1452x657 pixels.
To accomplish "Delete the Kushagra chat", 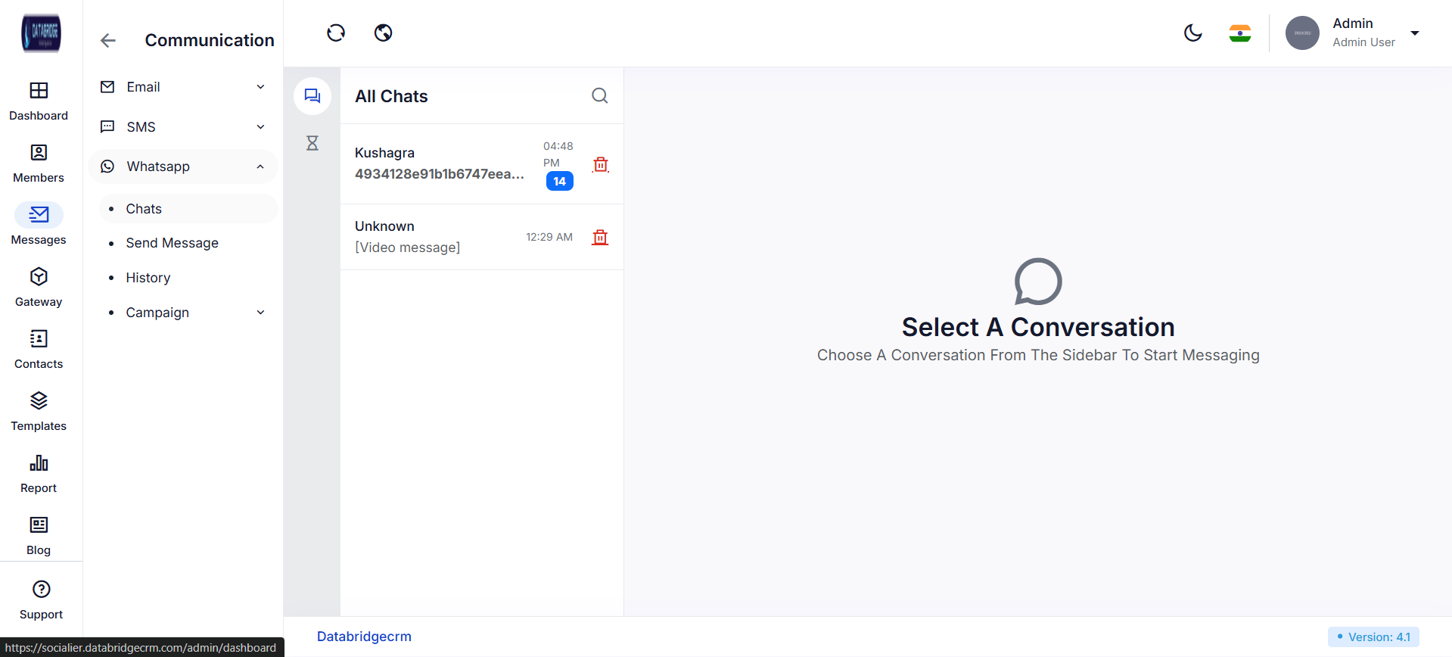I will 601,164.
